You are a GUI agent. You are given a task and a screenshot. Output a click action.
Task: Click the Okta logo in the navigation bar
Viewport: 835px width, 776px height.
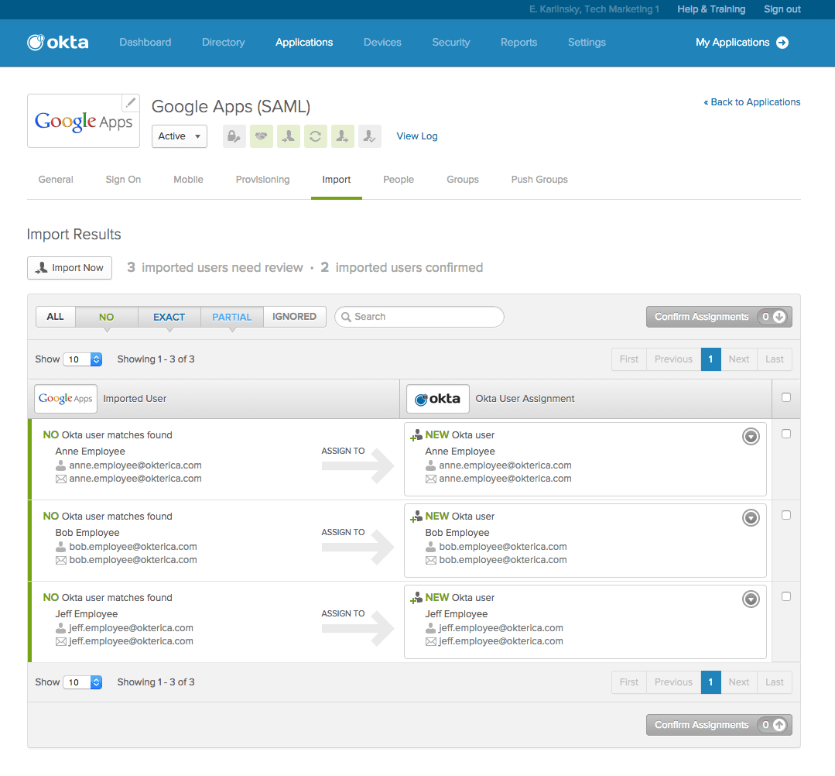[x=58, y=43]
